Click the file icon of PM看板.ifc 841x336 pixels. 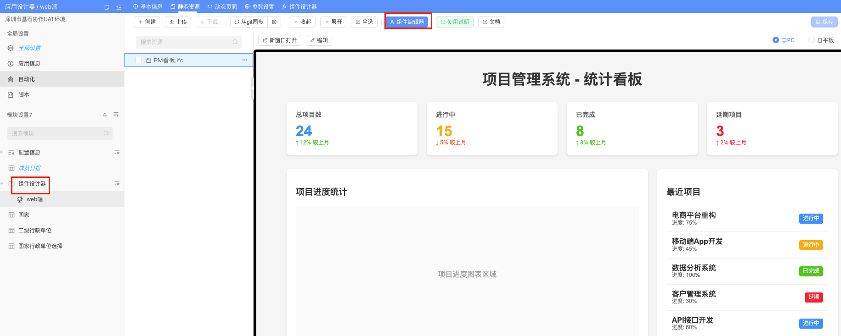(149, 60)
